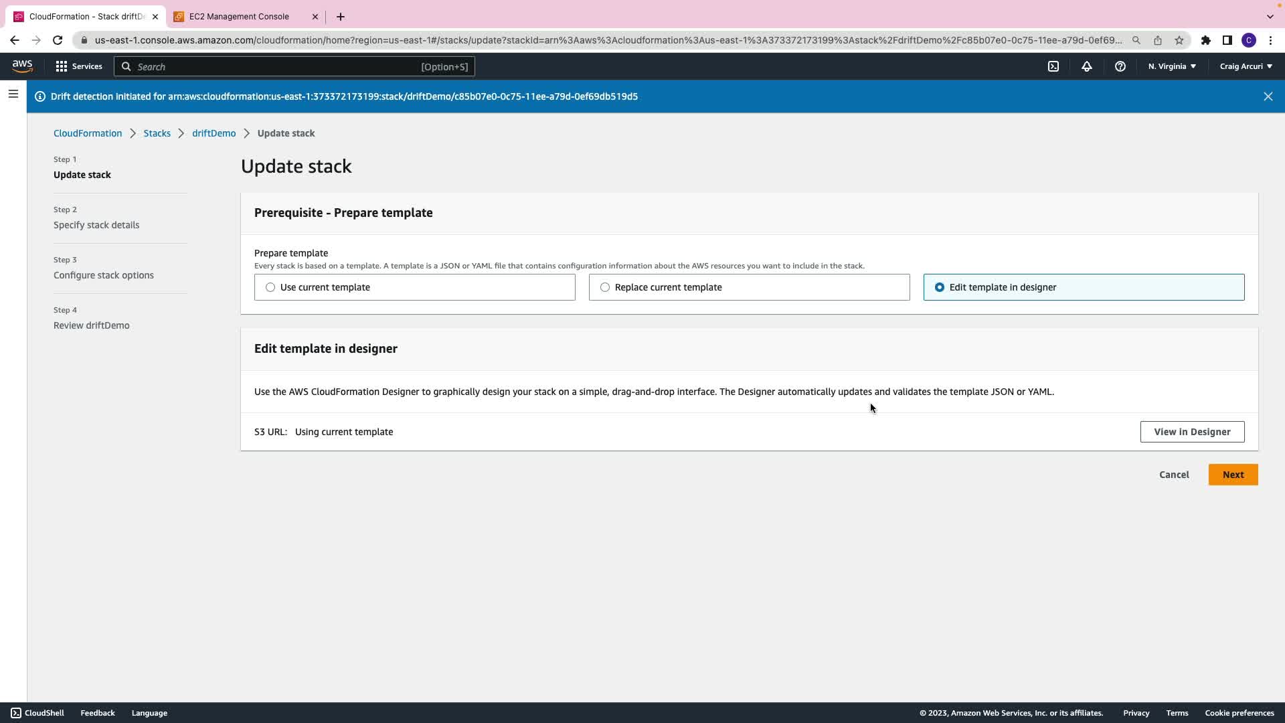The height and width of the screenshot is (723, 1285).
Task: Bookmark this page with star icon
Action: 1179,40
